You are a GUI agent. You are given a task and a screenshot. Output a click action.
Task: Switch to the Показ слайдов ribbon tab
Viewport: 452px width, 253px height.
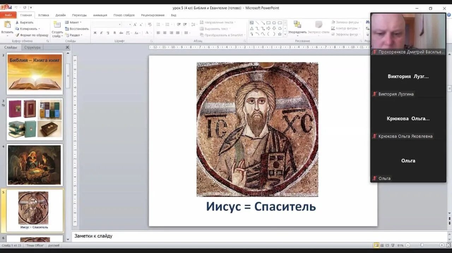click(124, 15)
